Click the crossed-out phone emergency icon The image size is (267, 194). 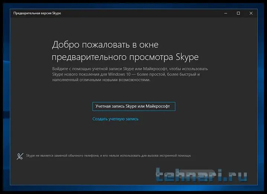tap(20, 156)
